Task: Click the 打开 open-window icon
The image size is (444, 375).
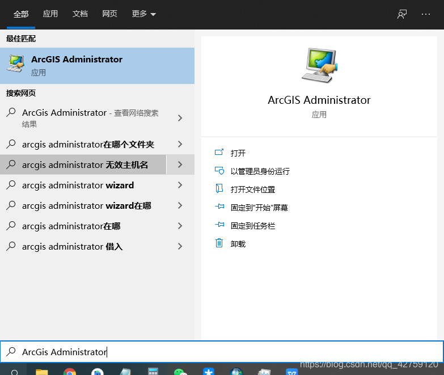Action: pyautogui.click(x=219, y=153)
